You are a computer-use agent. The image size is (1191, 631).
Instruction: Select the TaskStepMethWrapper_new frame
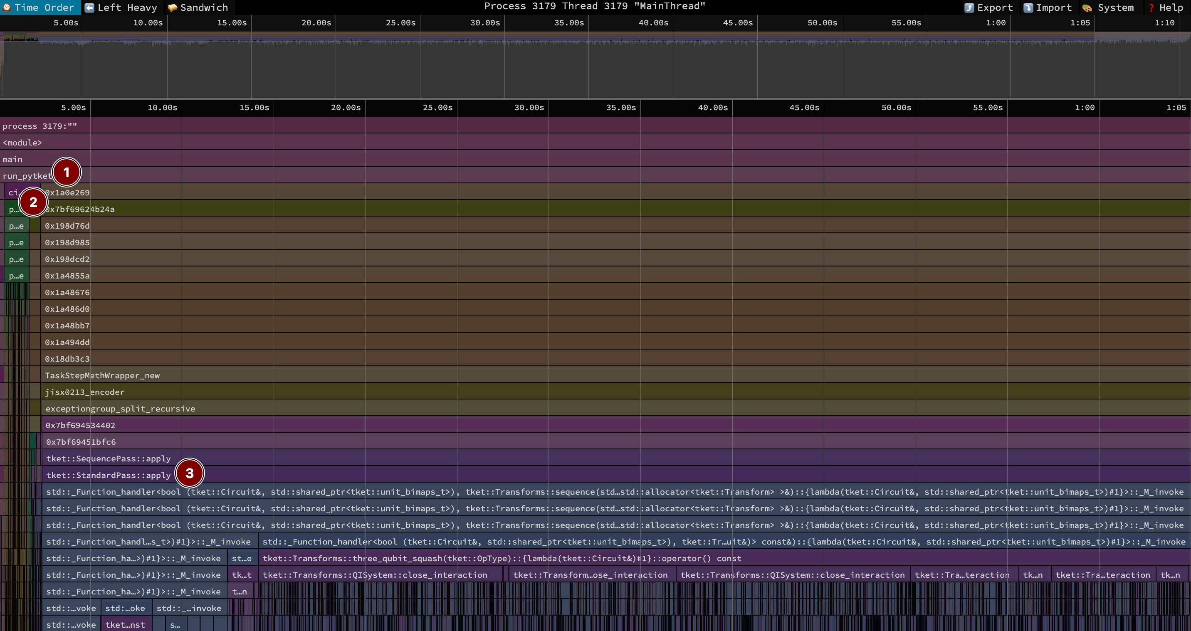pos(102,375)
